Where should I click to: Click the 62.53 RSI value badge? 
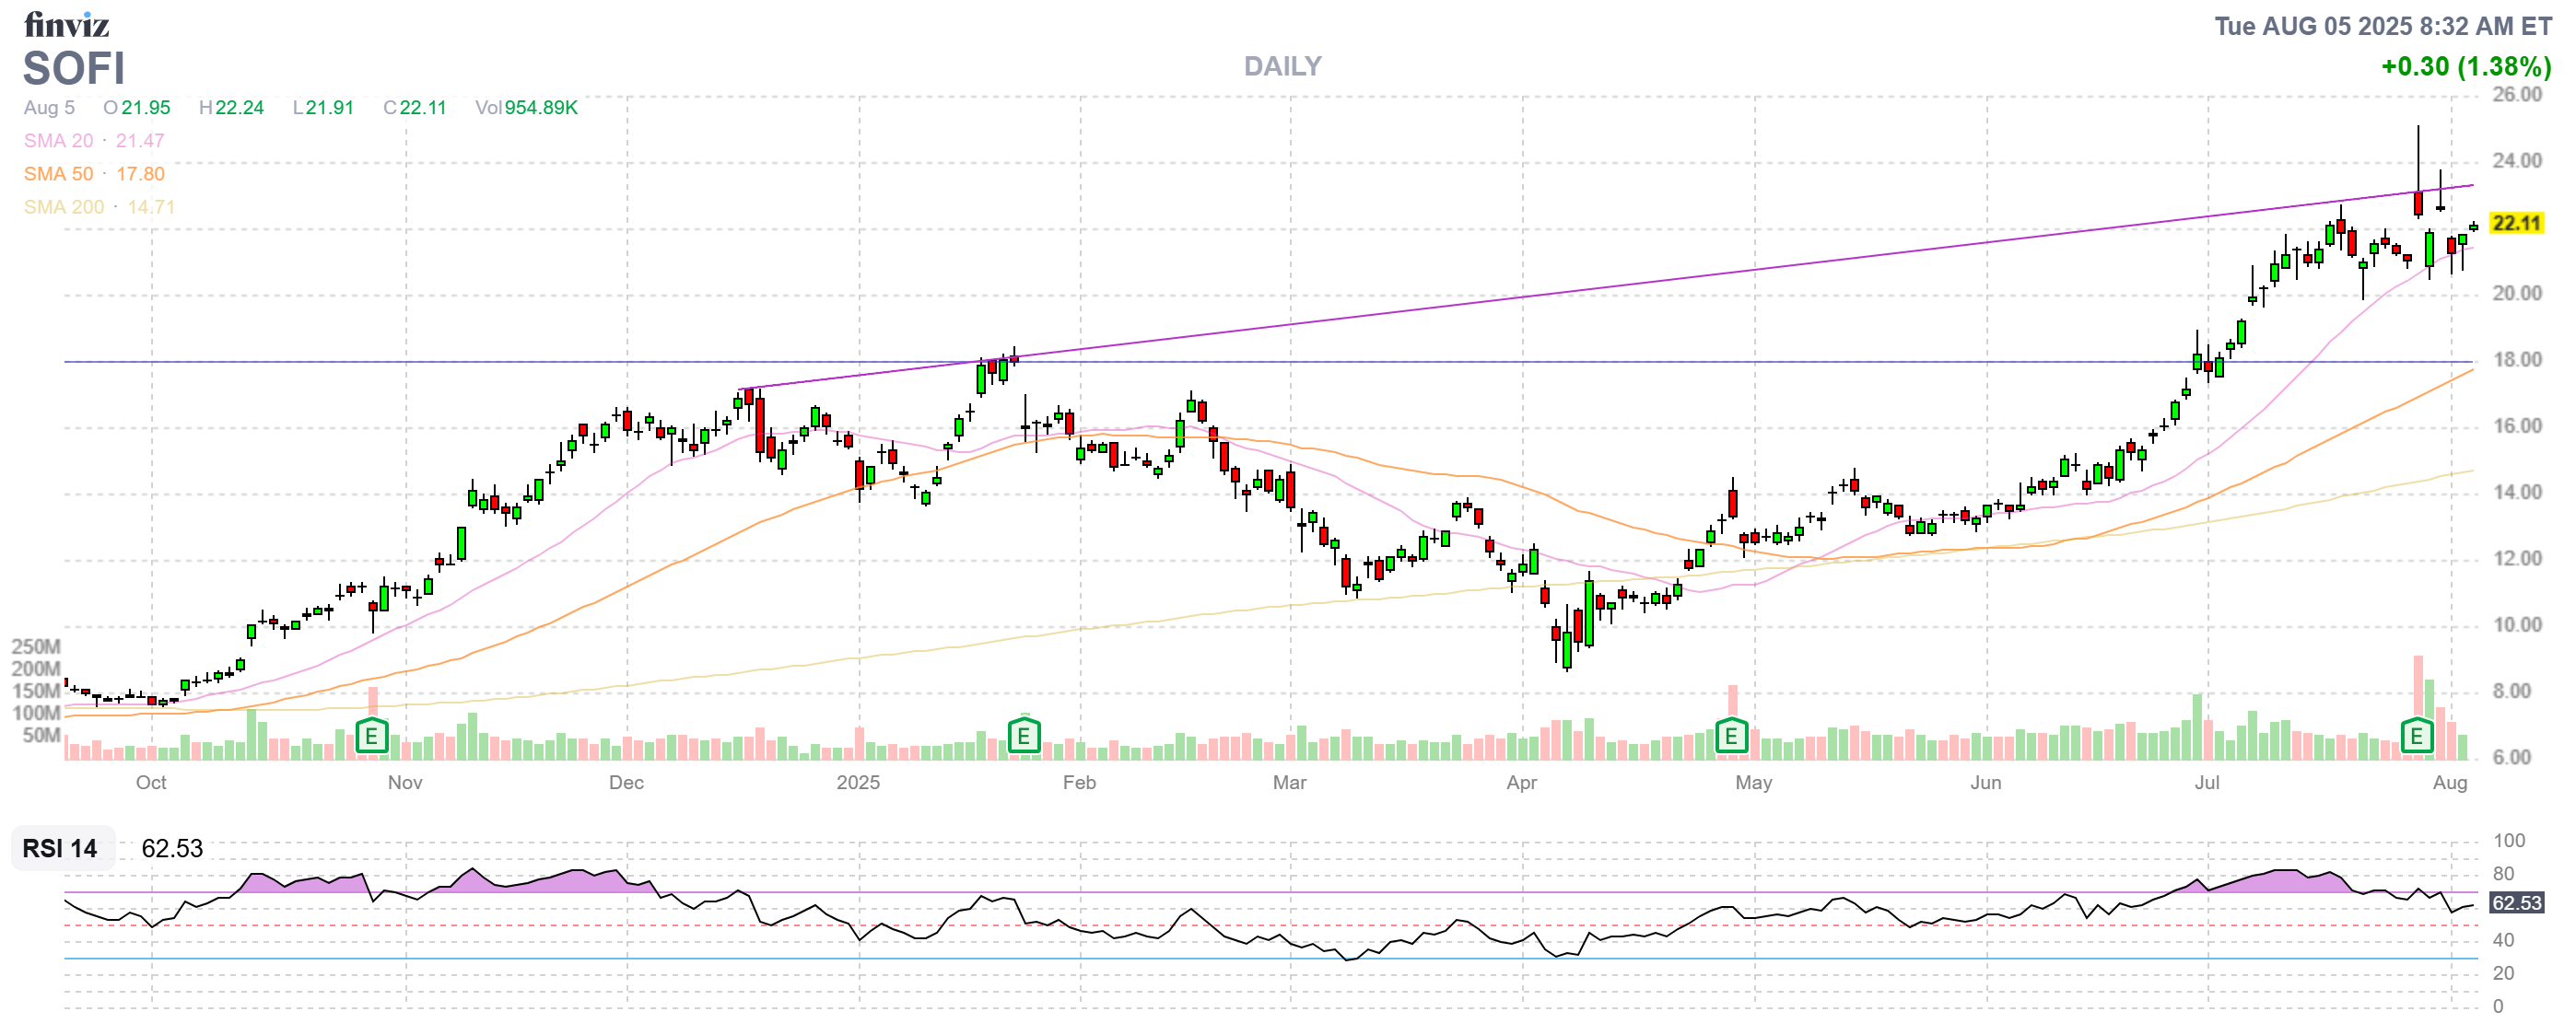pyautogui.click(x=2516, y=903)
